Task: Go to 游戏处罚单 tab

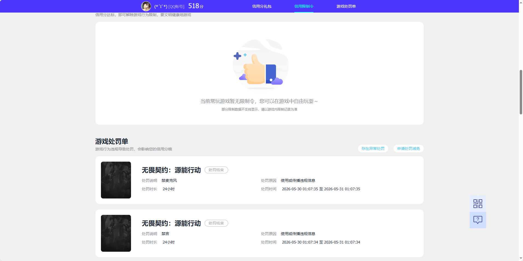Action: [x=346, y=6]
